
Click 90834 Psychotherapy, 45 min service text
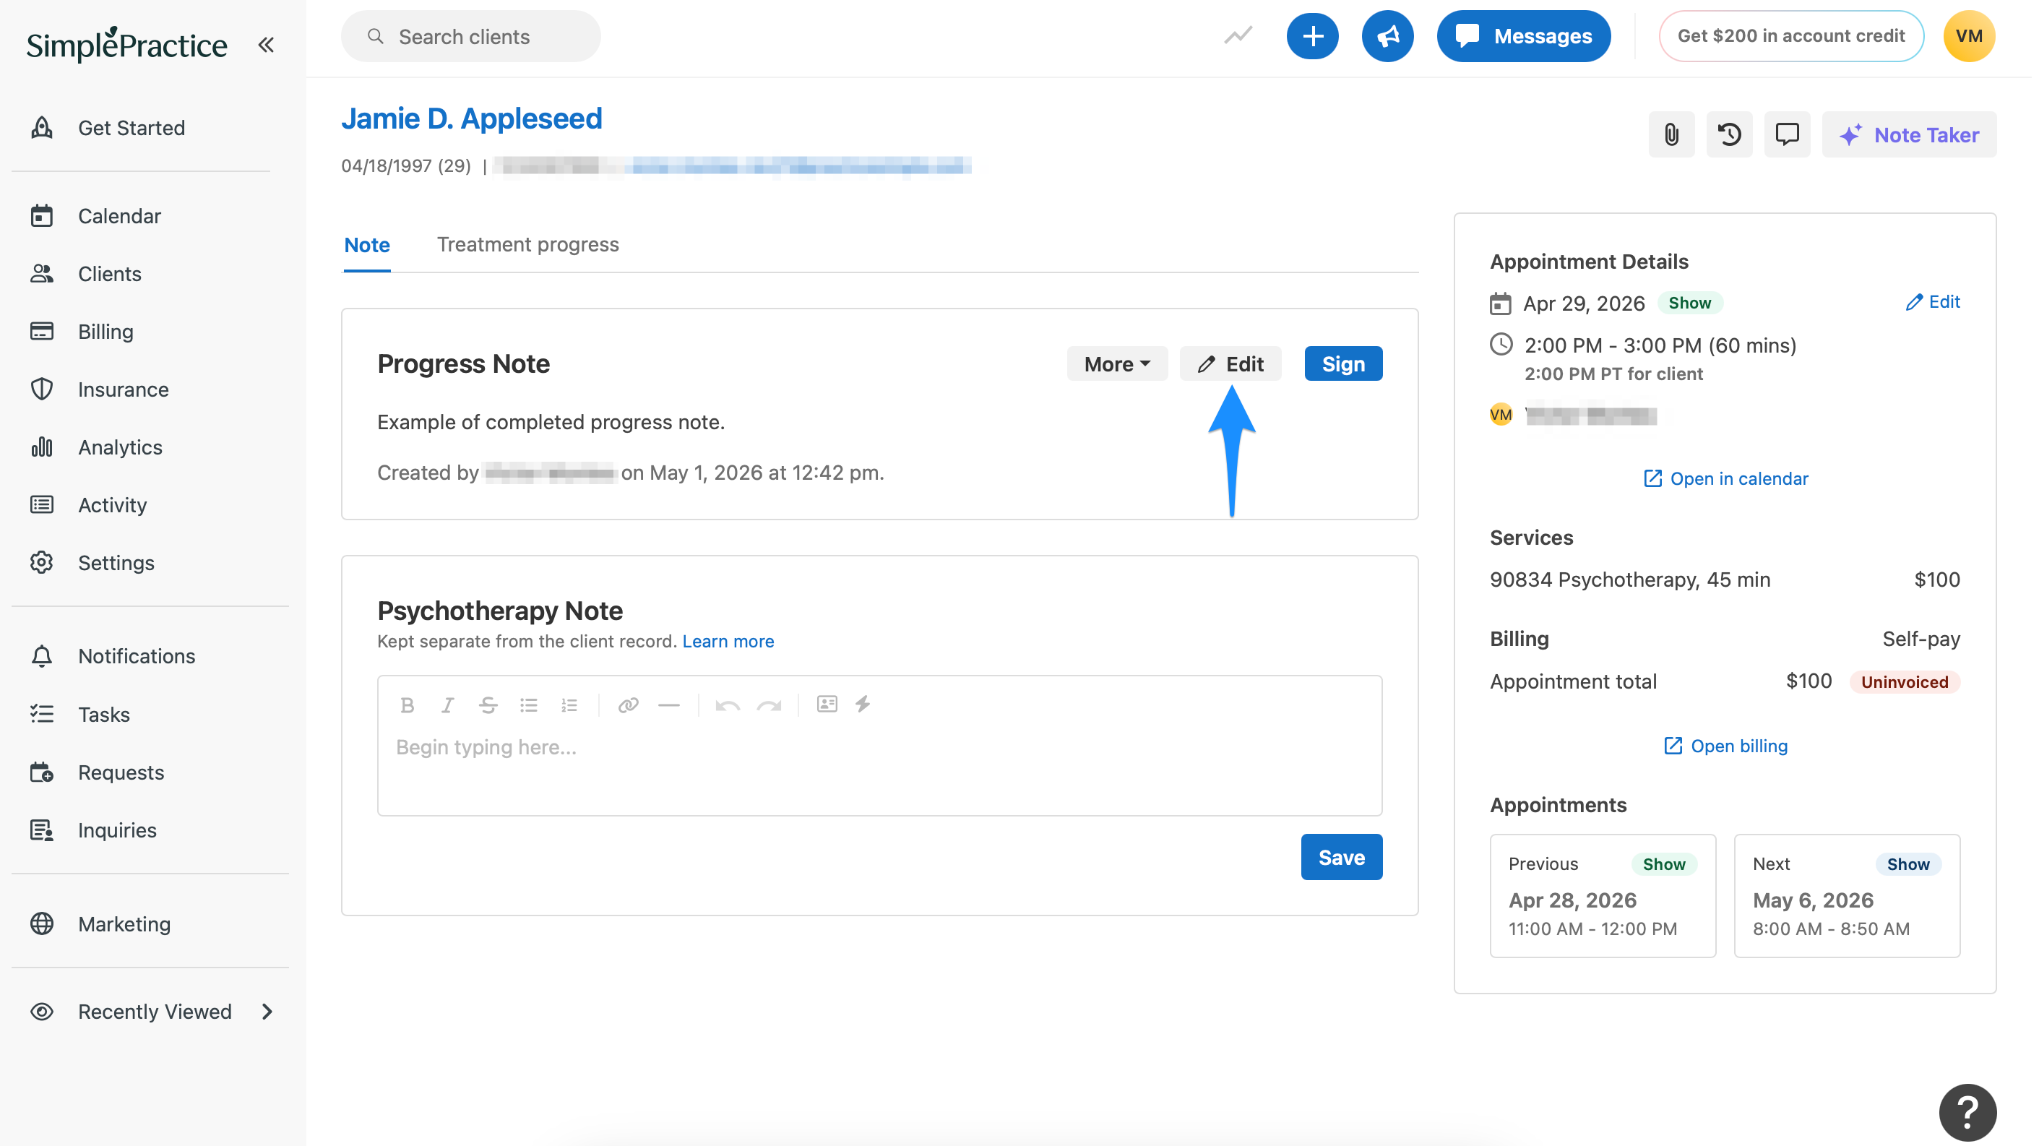pos(1630,580)
